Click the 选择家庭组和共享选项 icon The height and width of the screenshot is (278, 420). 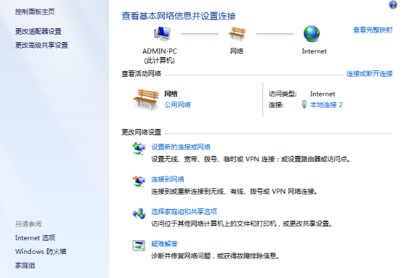click(139, 213)
